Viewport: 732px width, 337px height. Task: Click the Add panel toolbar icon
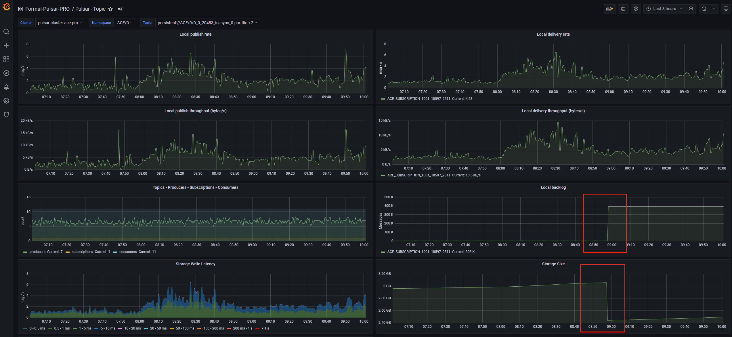[609, 9]
